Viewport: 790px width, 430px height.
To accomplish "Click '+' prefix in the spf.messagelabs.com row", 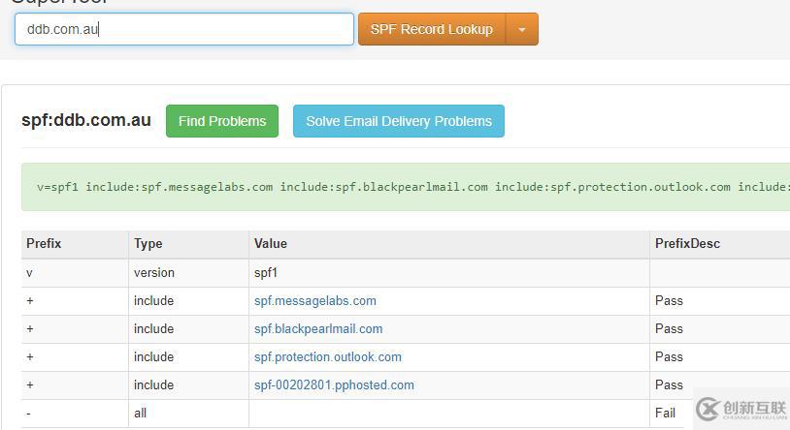I will (30, 301).
